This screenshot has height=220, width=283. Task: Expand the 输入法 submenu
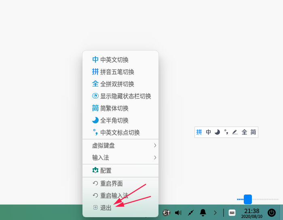[120, 158]
